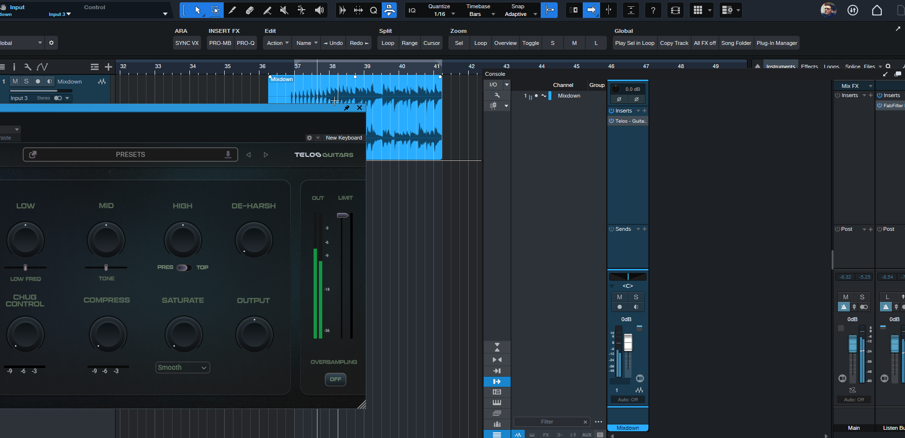The image size is (905, 438).
Task: Click the Q quantize tool icon
Action: point(373,10)
